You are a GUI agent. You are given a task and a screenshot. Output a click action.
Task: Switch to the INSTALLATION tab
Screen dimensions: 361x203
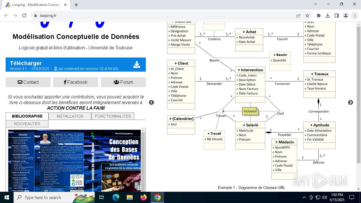tap(70, 116)
